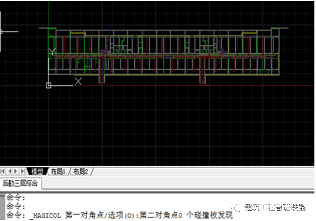
Task: Click the first 命令: prompt line
Action: point(16,198)
